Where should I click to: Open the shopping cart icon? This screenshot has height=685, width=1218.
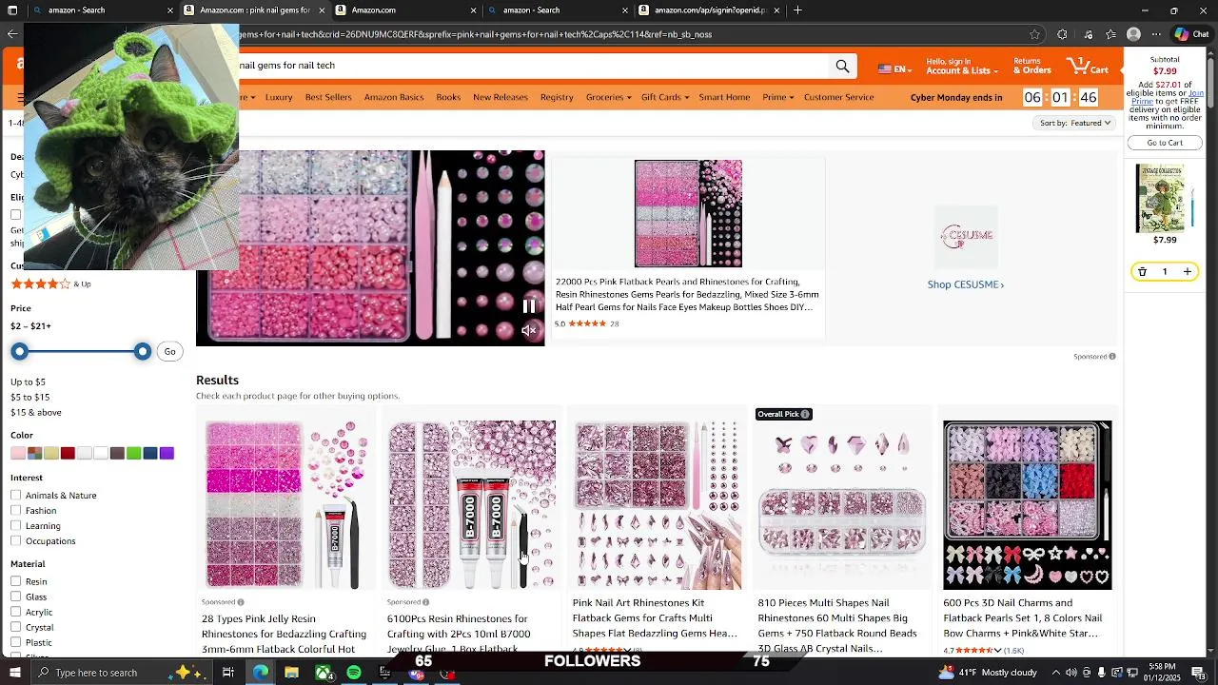pyautogui.click(x=1088, y=67)
